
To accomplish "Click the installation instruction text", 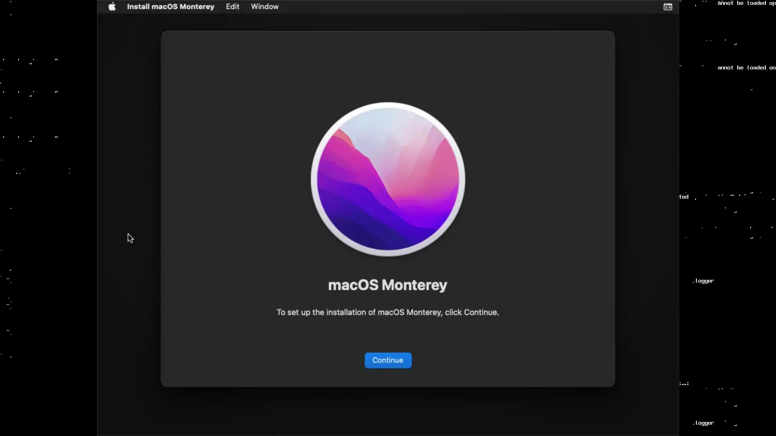I will tap(387, 312).
